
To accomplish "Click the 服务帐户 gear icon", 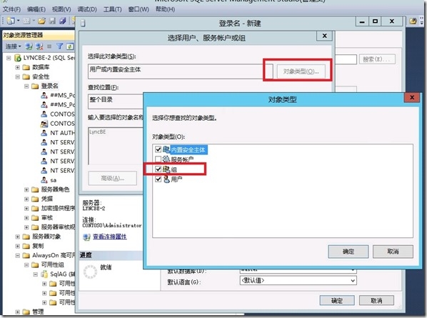I will [166, 159].
